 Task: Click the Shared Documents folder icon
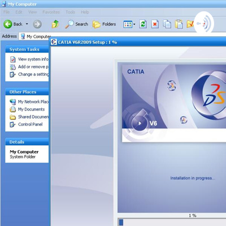12,117
